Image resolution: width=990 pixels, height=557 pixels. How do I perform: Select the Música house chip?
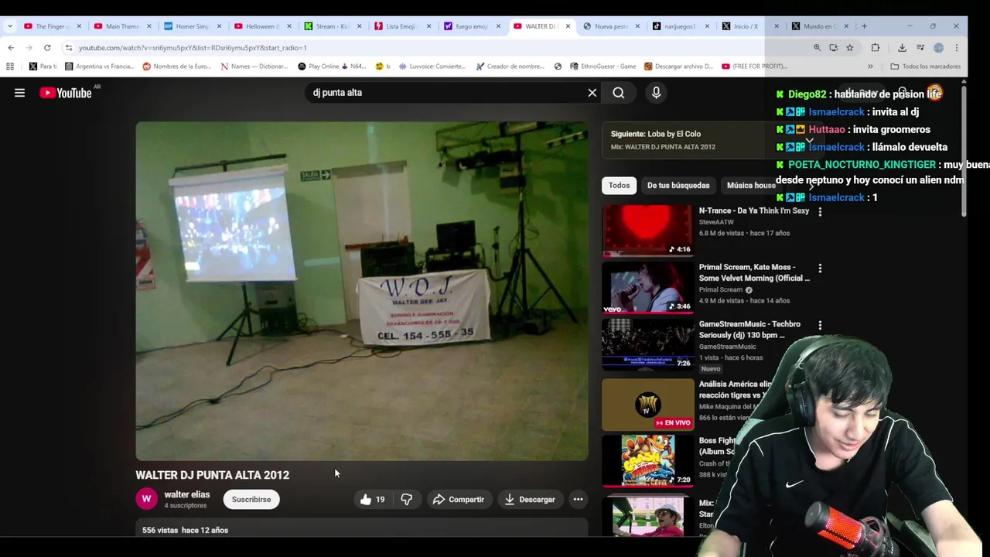point(751,186)
